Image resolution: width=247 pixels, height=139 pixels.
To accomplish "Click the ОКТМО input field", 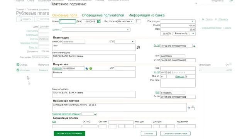I will (x=90, y=126).
